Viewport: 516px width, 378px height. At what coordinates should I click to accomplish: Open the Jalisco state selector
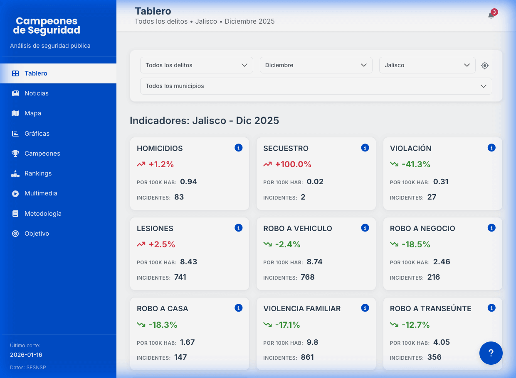[x=427, y=65]
